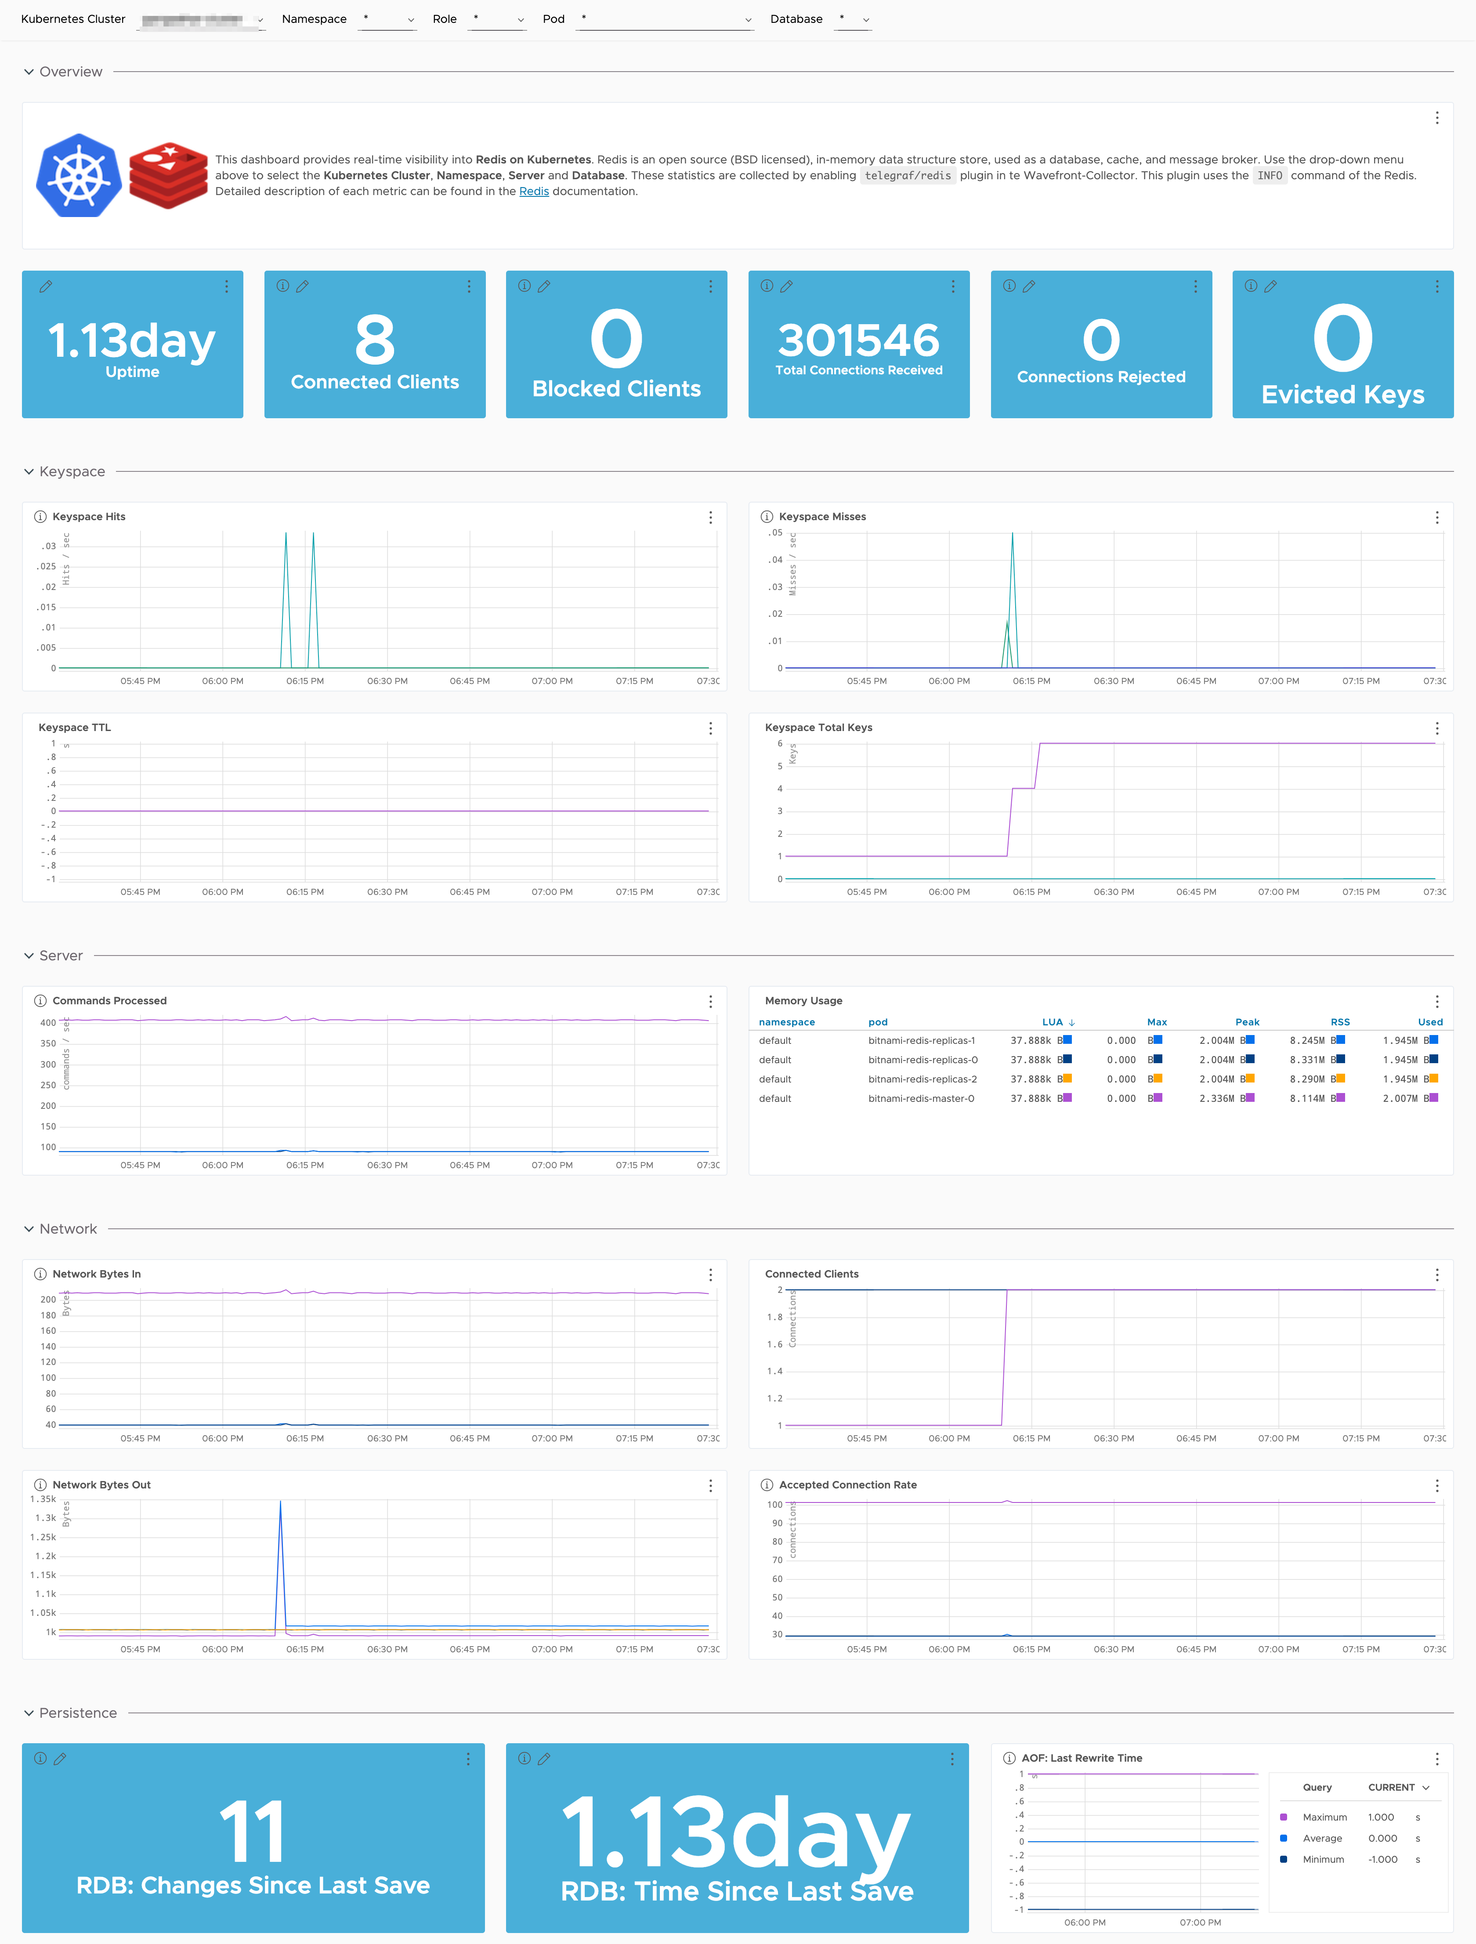Open kebab menu on Memory Usage table

click(x=1437, y=1002)
